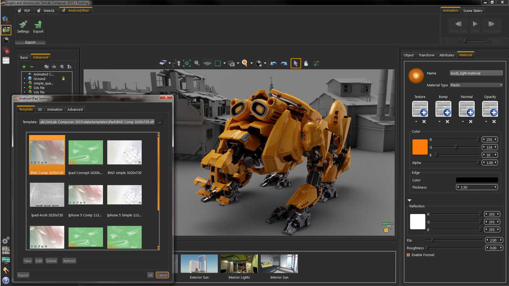
Task: Expand the Ground tree node
Action: tap(24, 79)
